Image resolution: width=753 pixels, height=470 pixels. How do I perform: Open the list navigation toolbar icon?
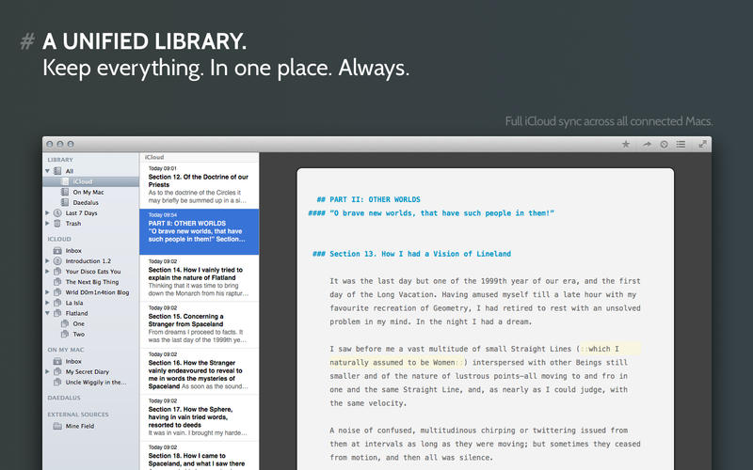[681, 144]
